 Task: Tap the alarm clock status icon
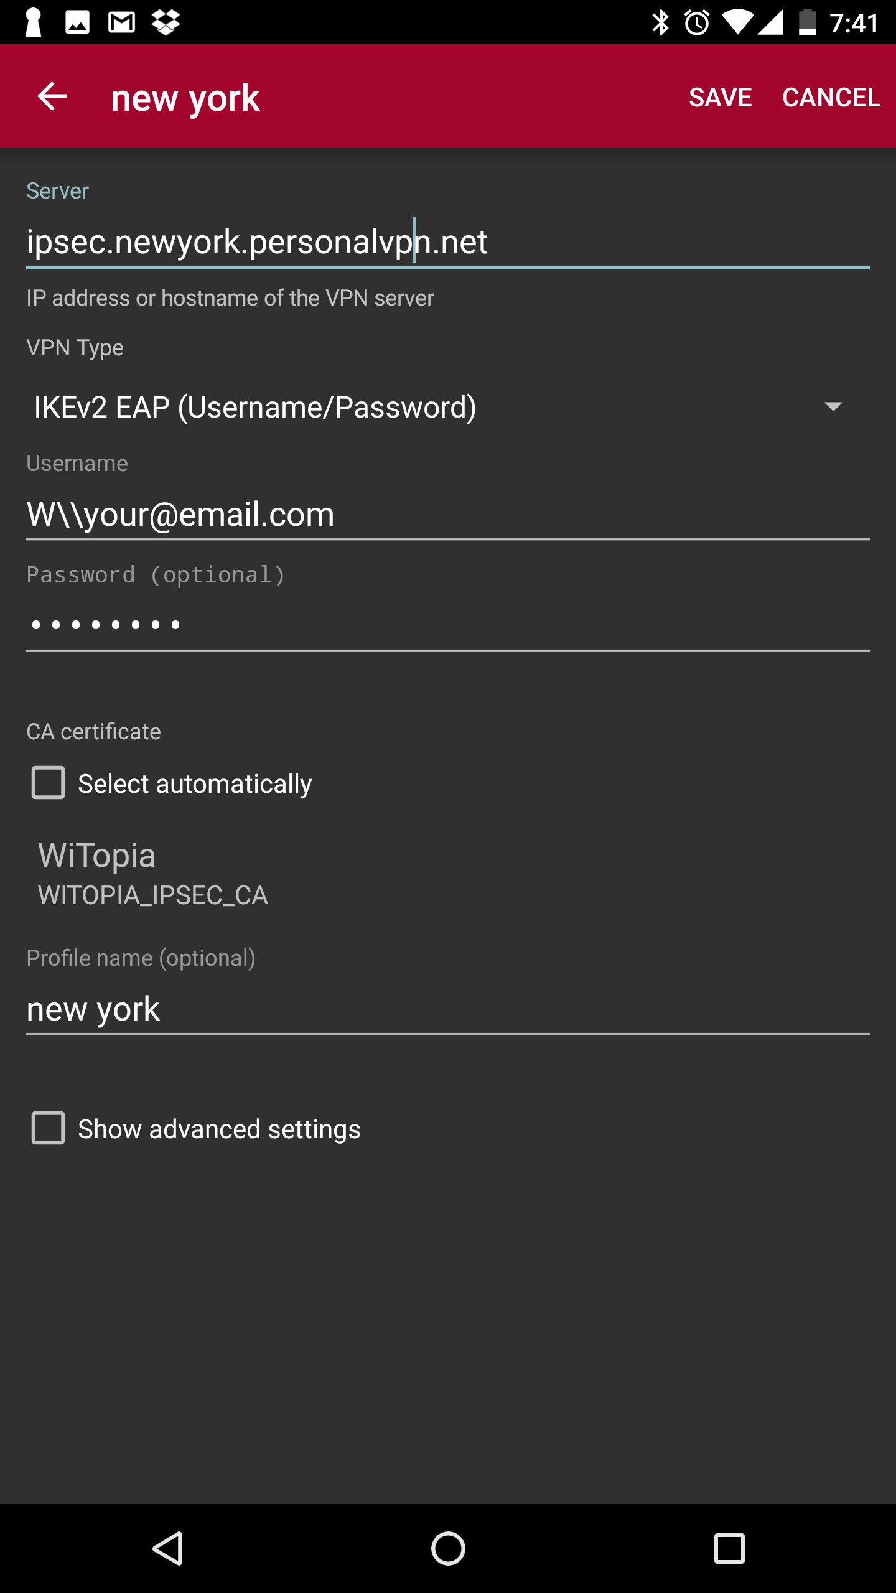[697, 23]
